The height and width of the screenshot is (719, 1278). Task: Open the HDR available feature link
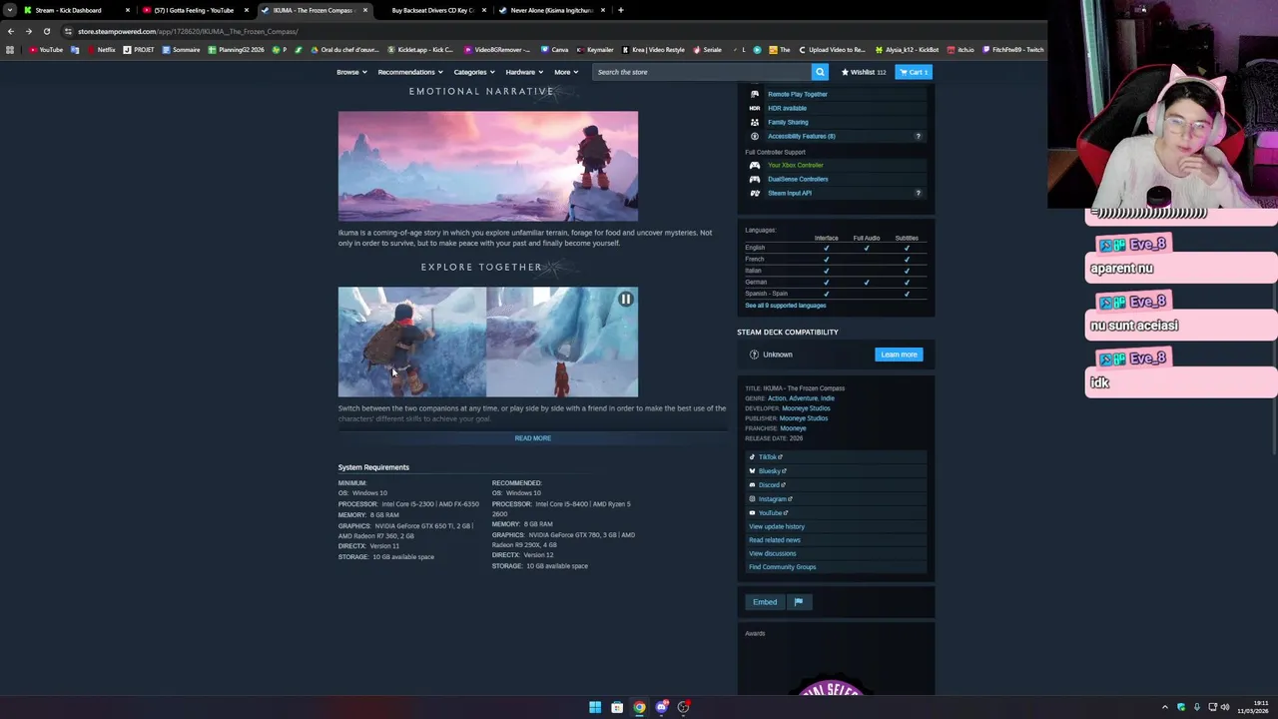coord(787,108)
